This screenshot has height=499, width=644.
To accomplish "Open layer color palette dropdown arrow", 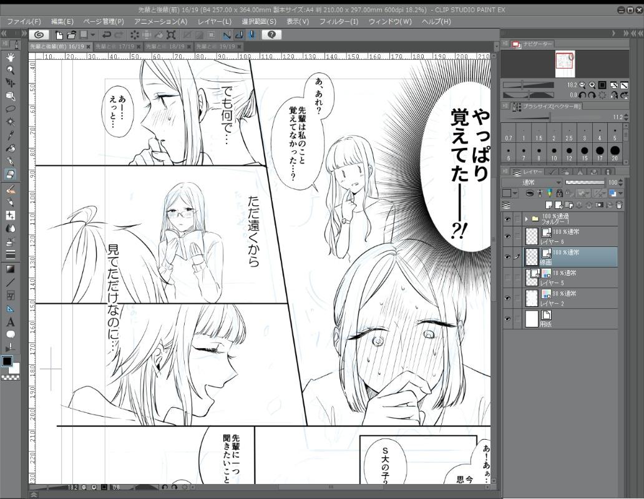I will 515,193.
